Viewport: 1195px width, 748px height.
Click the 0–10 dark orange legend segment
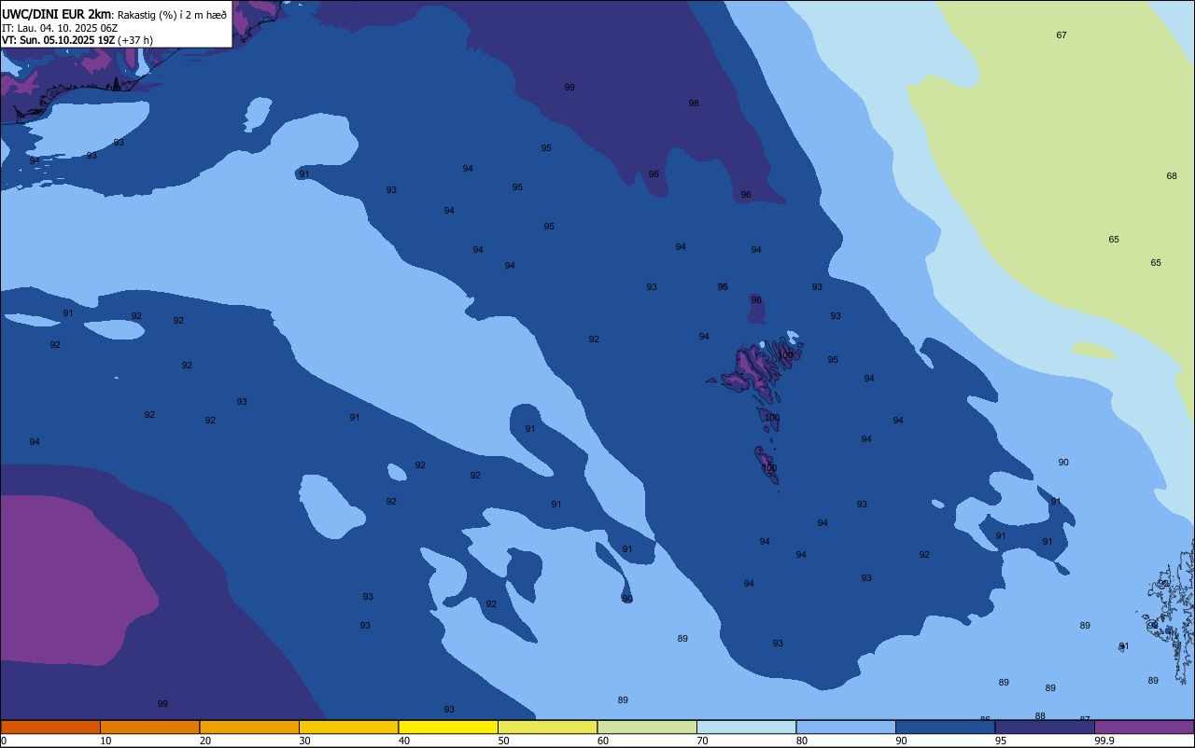(50, 727)
